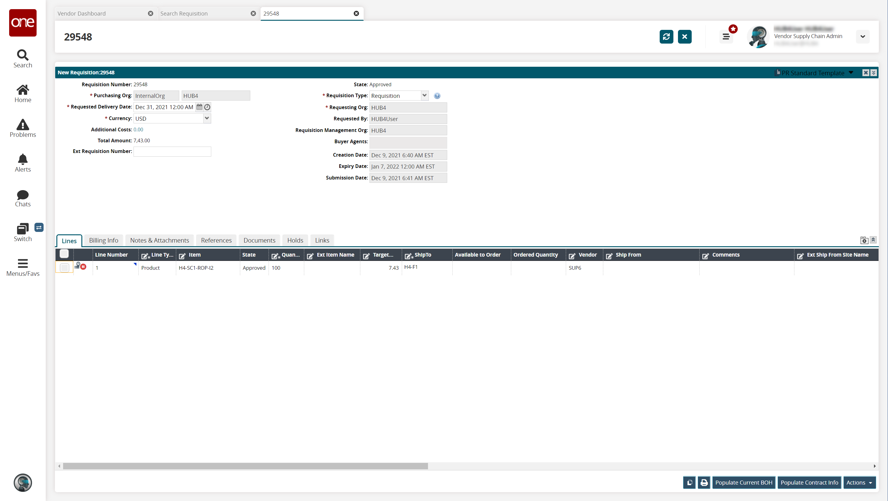This screenshot has height=501, width=888.
Task: Open Chats from the left sidebar
Action: click(x=23, y=198)
